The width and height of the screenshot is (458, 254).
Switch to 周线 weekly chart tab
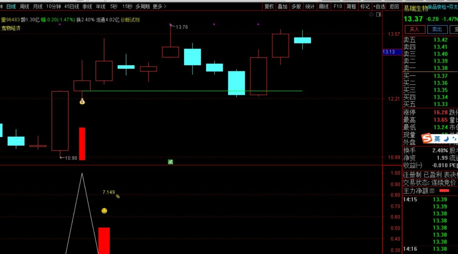[24, 6]
